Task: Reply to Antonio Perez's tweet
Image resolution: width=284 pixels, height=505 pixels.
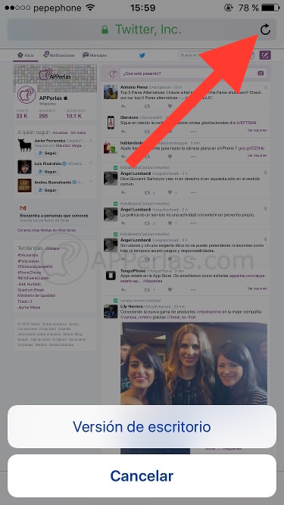Action: pos(123,106)
